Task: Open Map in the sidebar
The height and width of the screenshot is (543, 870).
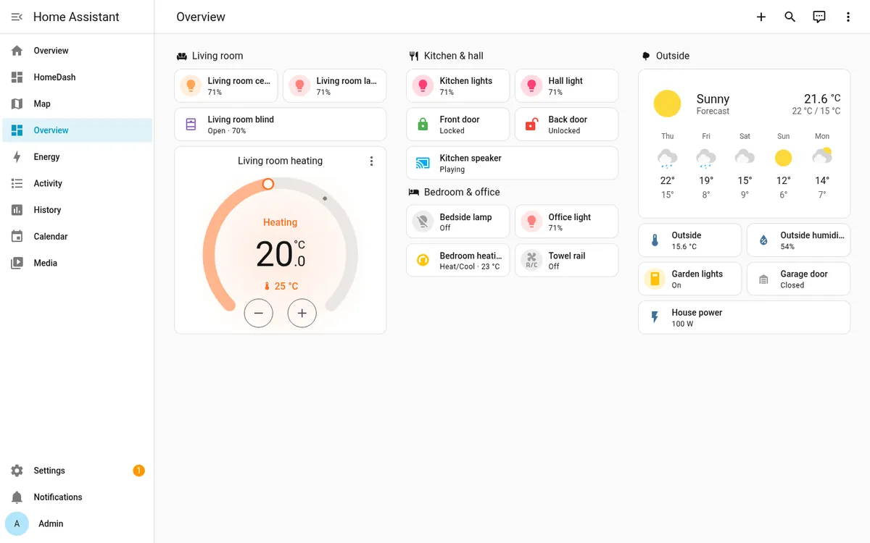Action: pyautogui.click(x=78, y=104)
